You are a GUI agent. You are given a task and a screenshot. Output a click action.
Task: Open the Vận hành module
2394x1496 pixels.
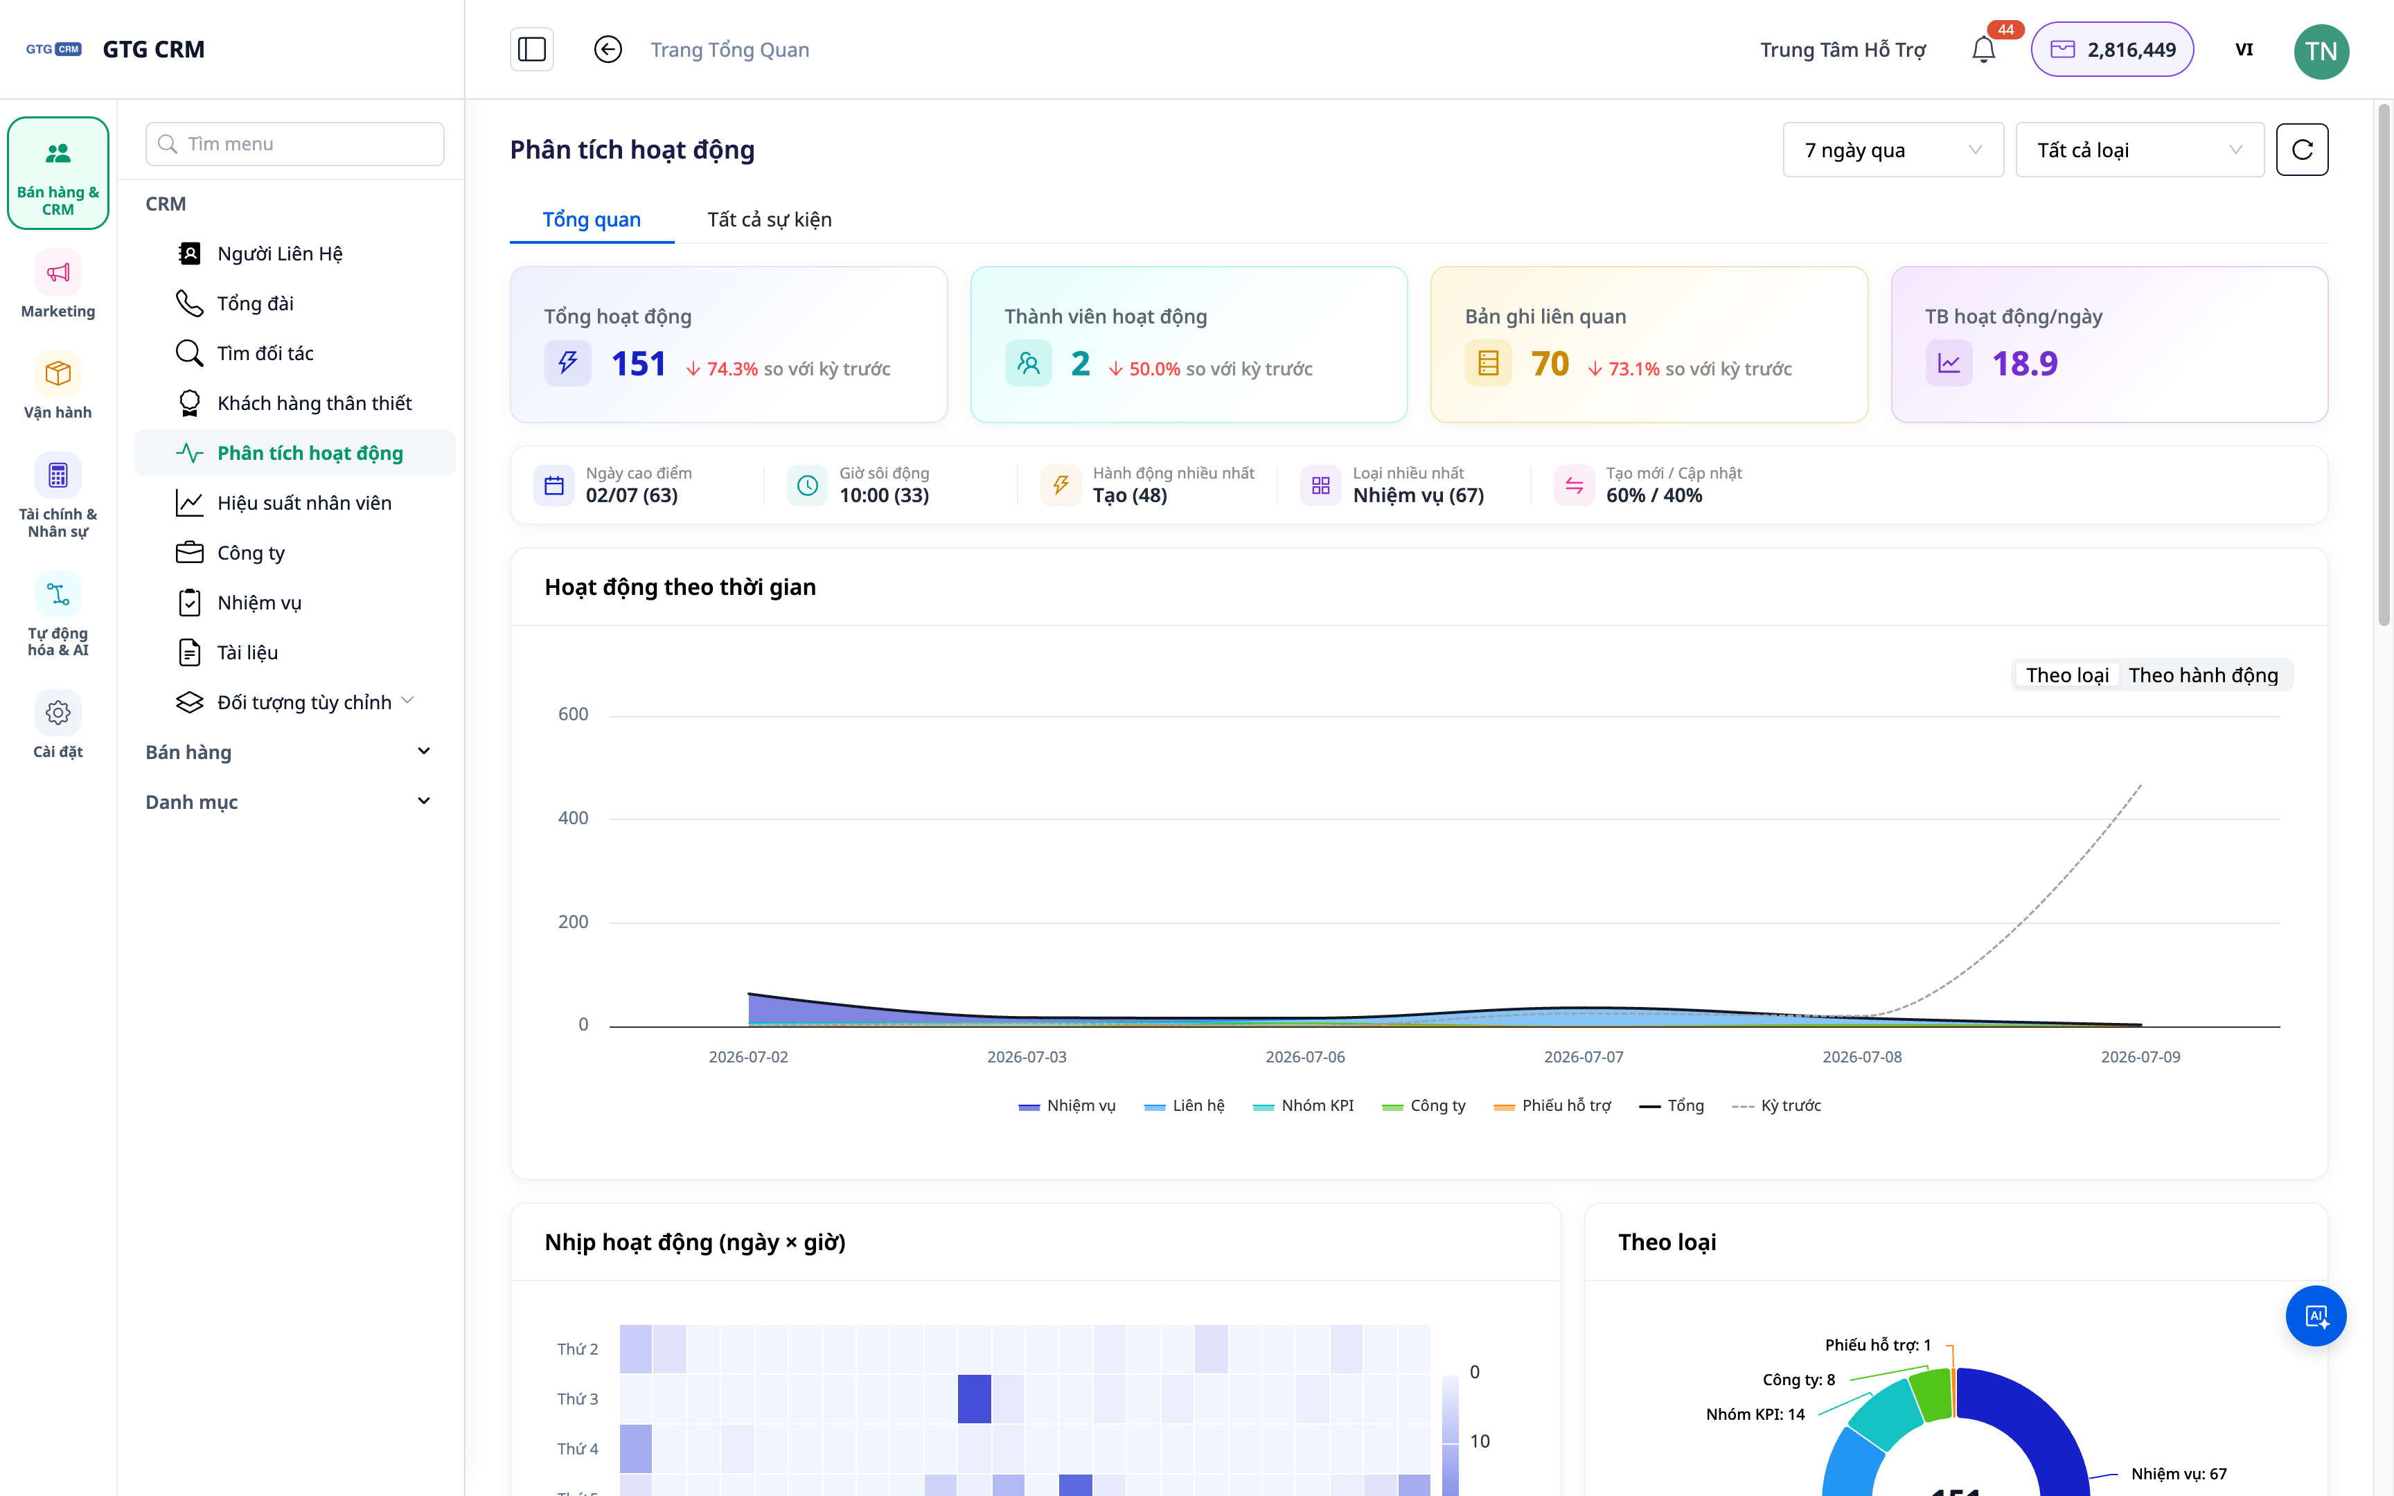tap(58, 387)
